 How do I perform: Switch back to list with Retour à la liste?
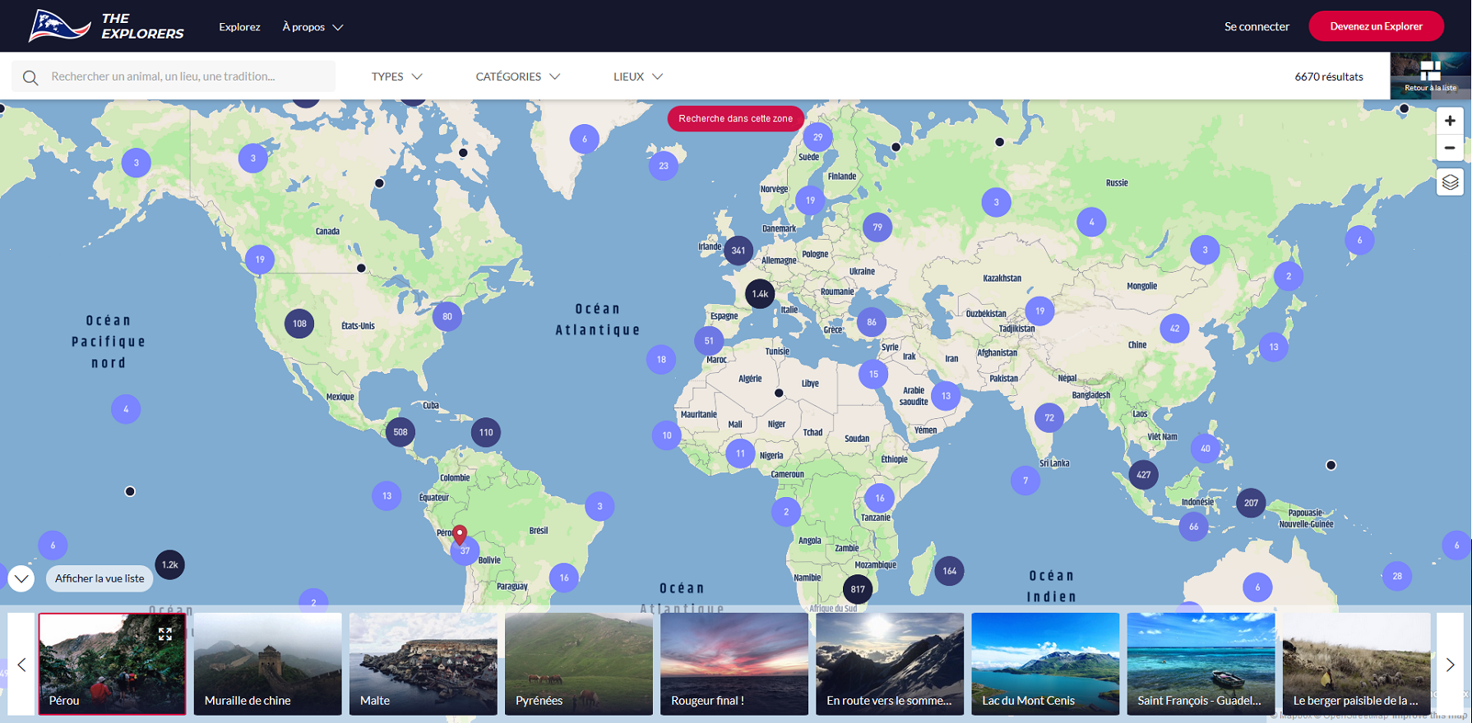[x=1430, y=76]
